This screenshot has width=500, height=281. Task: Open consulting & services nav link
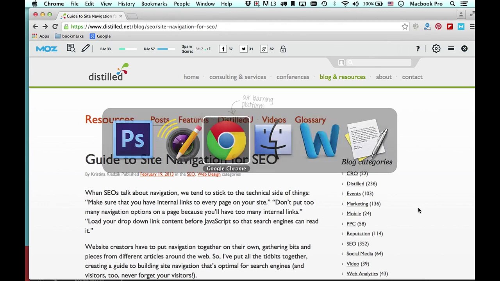point(237,77)
